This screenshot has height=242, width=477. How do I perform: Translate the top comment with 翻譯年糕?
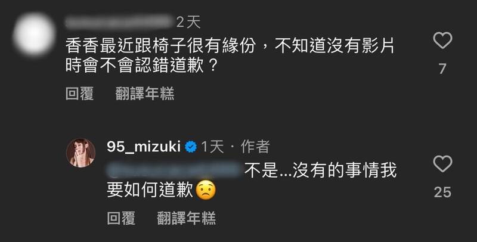[x=145, y=94]
